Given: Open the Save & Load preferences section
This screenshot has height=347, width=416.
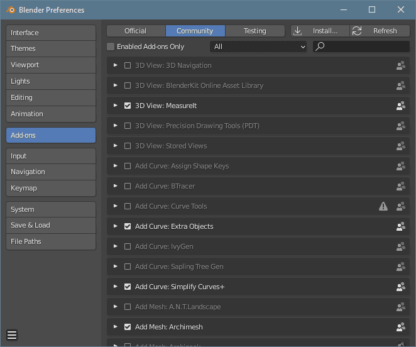Looking at the screenshot, I should tap(51, 226).
